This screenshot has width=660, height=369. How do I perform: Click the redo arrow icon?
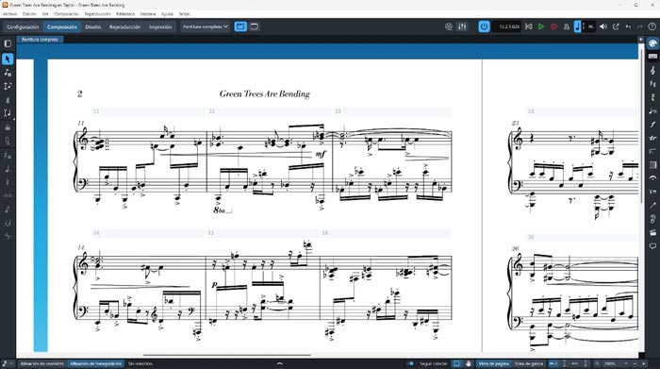(640, 26)
